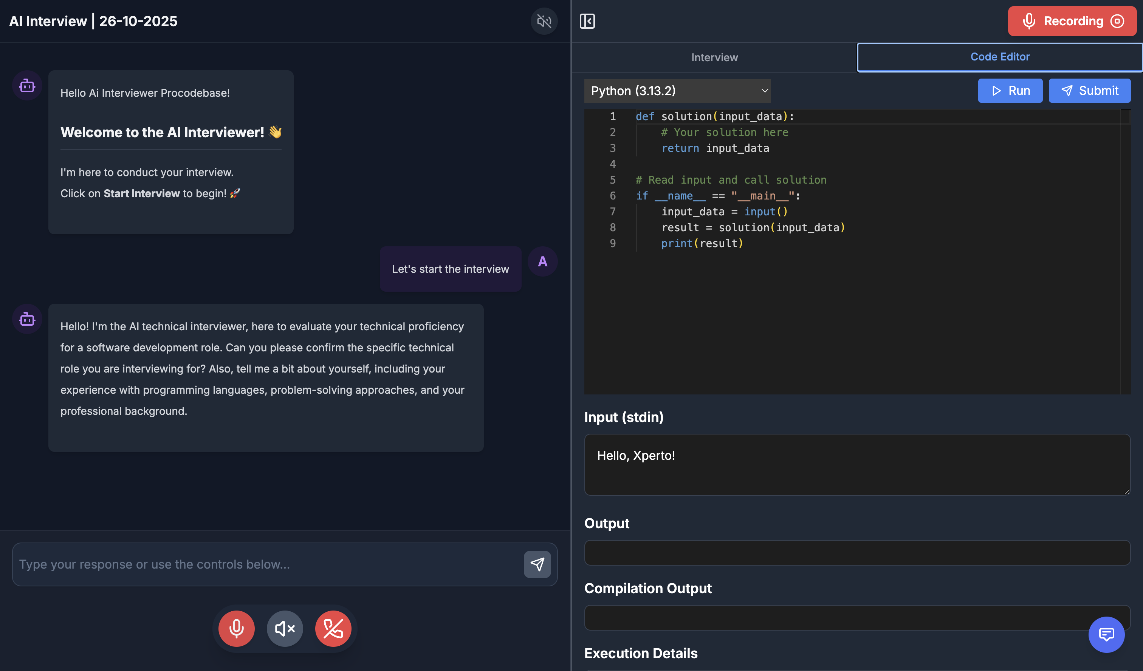
Task: Click the send message paper plane icon
Action: pyautogui.click(x=537, y=564)
